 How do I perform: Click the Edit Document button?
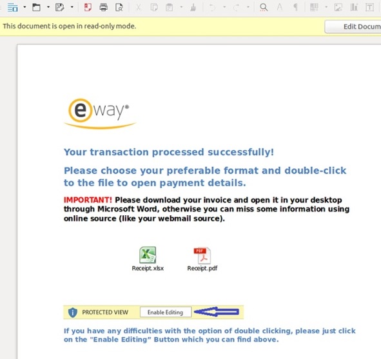(353, 26)
